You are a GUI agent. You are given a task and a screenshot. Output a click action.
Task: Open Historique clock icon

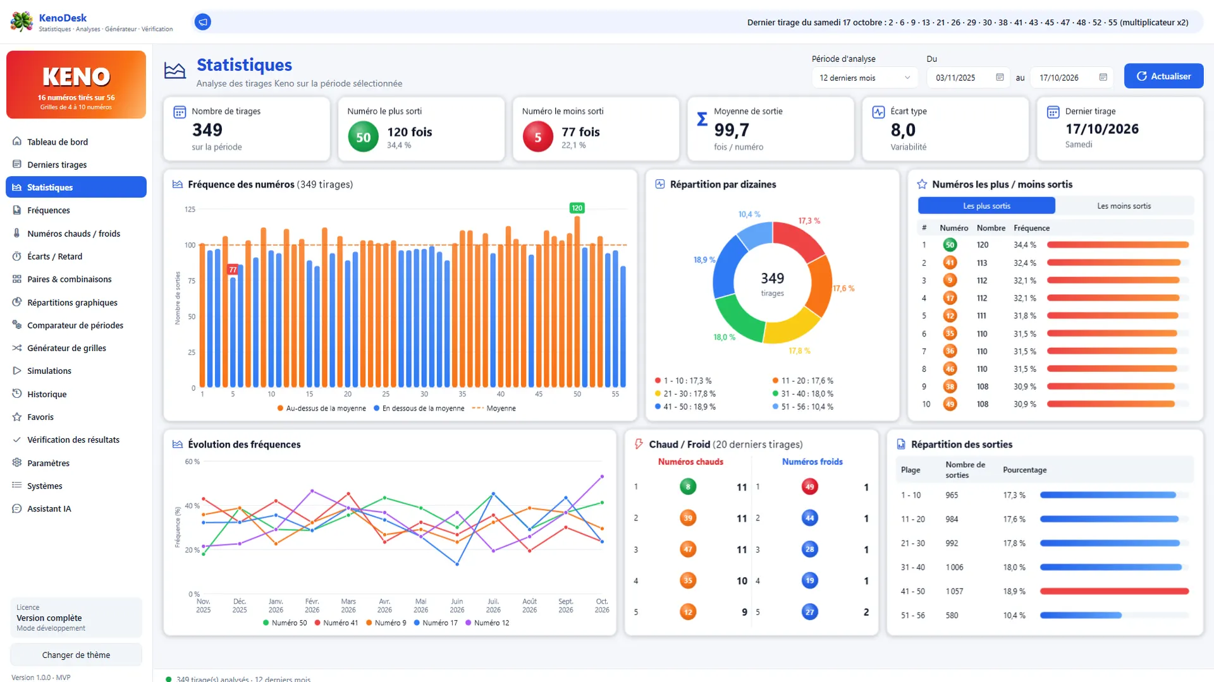point(17,393)
